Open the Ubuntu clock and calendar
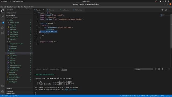 pyautogui.click(x=86, y=1)
